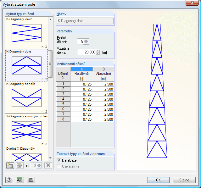The height and width of the screenshot is (188, 201).
Task: Click the Vztažná délka value field
Action: coord(87,52)
